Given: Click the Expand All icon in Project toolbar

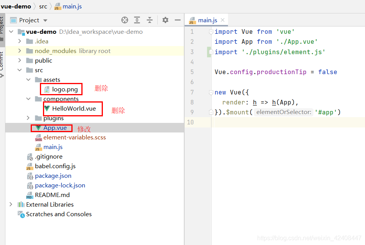Looking at the screenshot, I should point(137,20).
